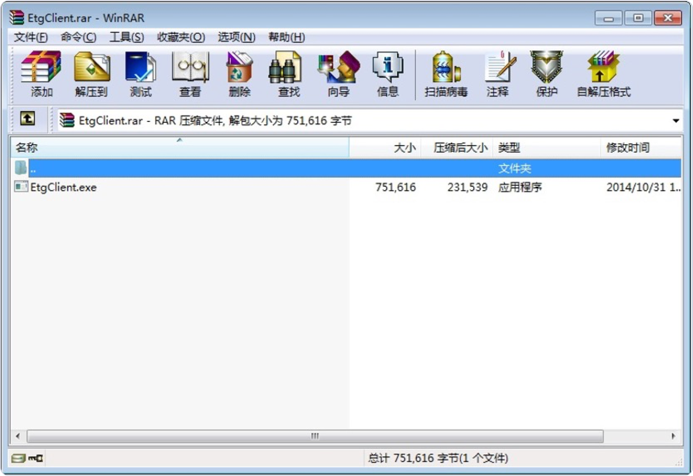Open the 帮助(H) menu
The image size is (693, 476).
coord(287,37)
